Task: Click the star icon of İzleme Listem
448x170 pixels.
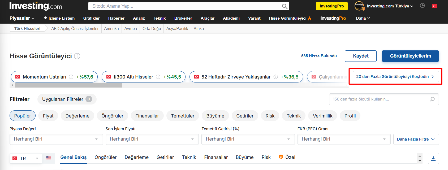Action: point(45,18)
